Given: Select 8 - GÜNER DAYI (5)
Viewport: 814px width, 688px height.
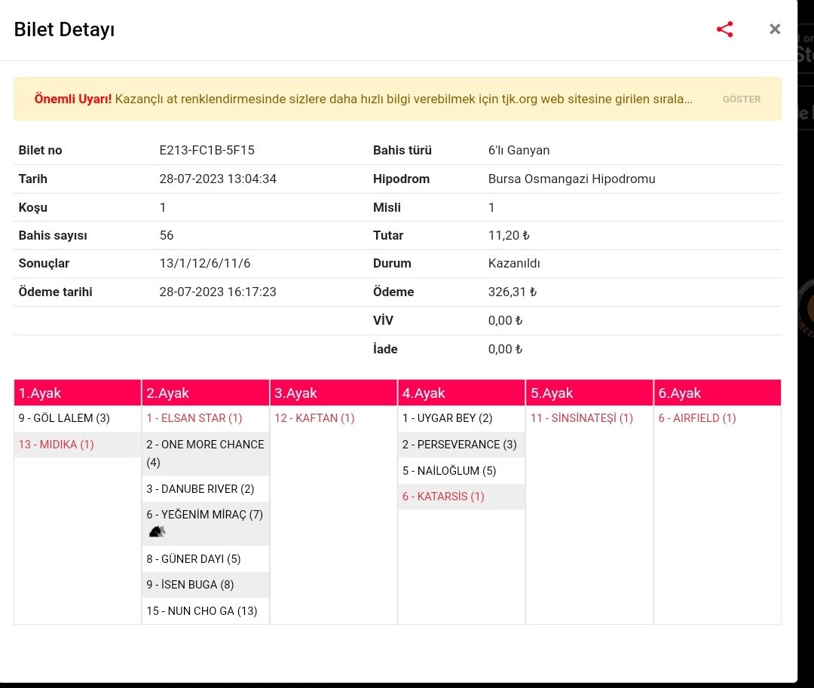Looking at the screenshot, I should click(x=193, y=559).
